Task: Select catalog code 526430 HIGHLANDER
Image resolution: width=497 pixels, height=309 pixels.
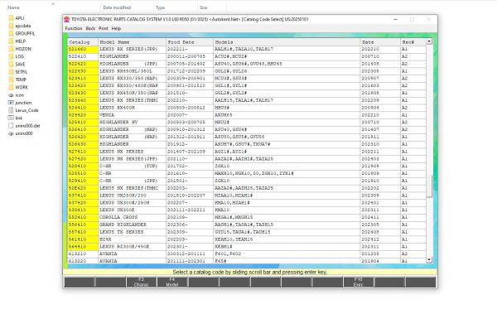Action: tap(83, 144)
